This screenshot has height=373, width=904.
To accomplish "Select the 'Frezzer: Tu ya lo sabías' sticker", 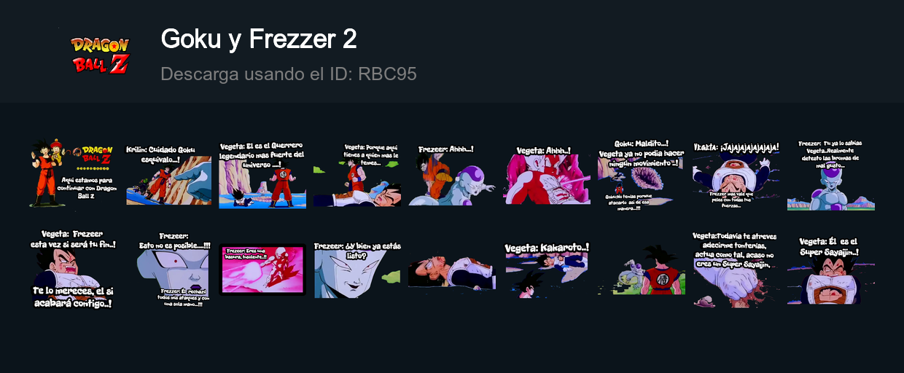I will coord(831,175).
